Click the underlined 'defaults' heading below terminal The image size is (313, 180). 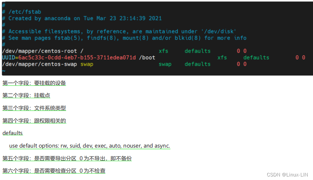(13, 133)
